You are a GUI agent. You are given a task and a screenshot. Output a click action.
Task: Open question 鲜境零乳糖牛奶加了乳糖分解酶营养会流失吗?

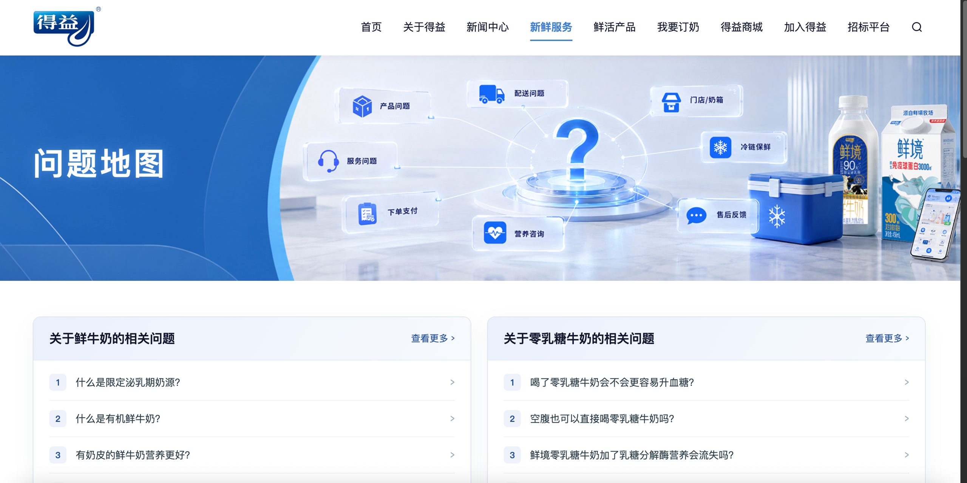[706, 455]
